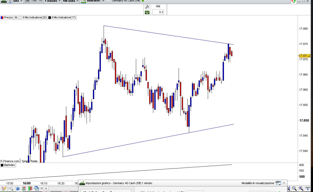Click the green market status dot

143,1
